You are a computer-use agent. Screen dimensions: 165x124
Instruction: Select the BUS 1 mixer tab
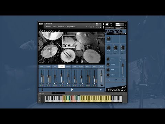pos(88,66)
